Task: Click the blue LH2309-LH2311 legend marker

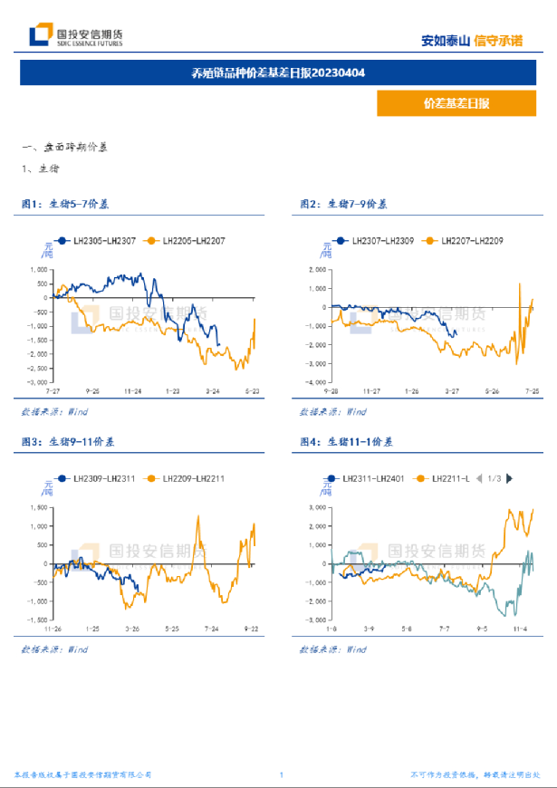Action: click(x=62, y=477)
